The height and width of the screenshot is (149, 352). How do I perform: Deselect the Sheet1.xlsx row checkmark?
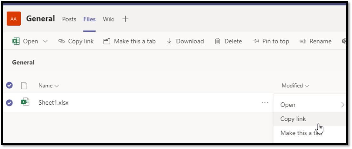click(10, 102)
